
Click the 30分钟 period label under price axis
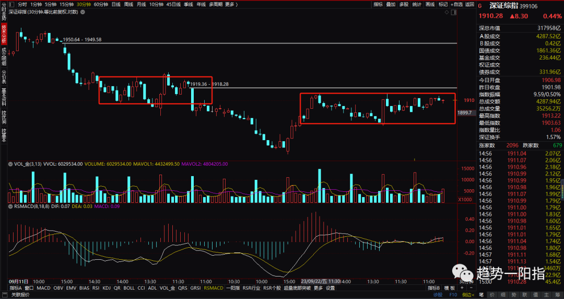tap(465, 282)
